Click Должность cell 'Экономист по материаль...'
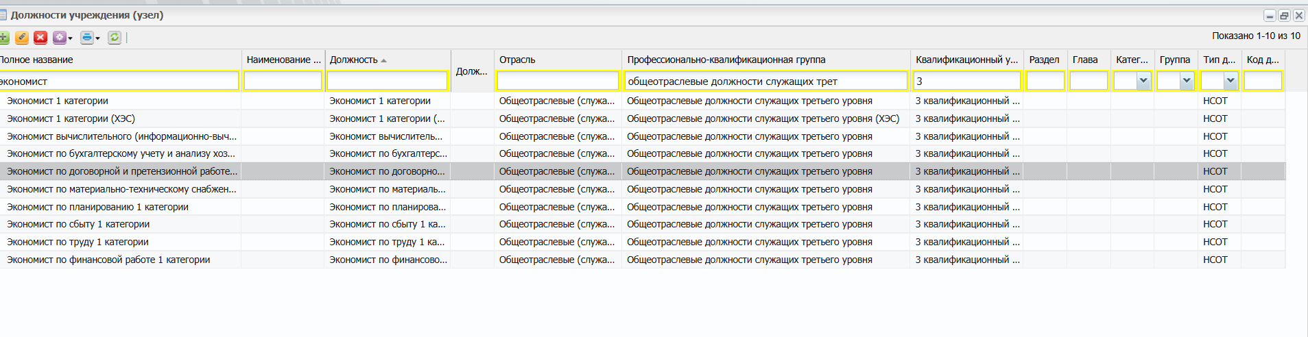The height and width of the screenshot is (337, 1308). tap(388, 189)
